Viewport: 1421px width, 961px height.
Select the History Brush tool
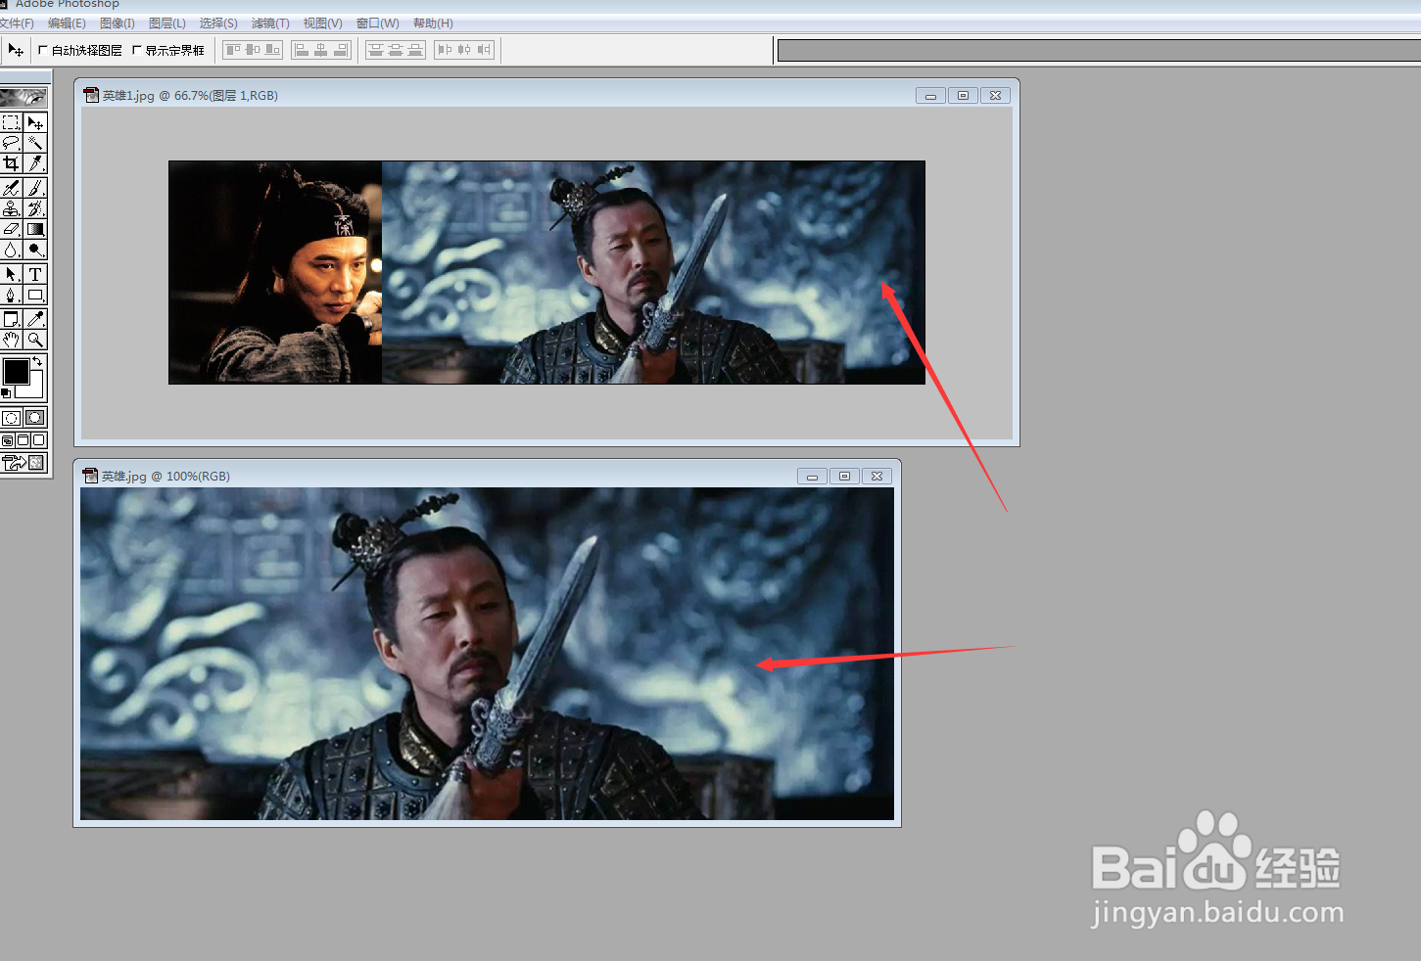(35, 208)
